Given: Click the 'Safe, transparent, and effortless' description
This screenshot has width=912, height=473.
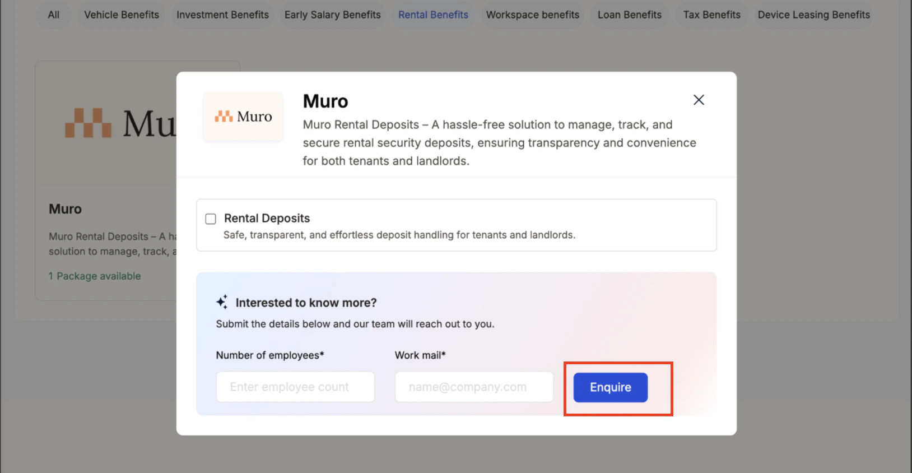Looking at the screenshot, I should click(399, 235).
